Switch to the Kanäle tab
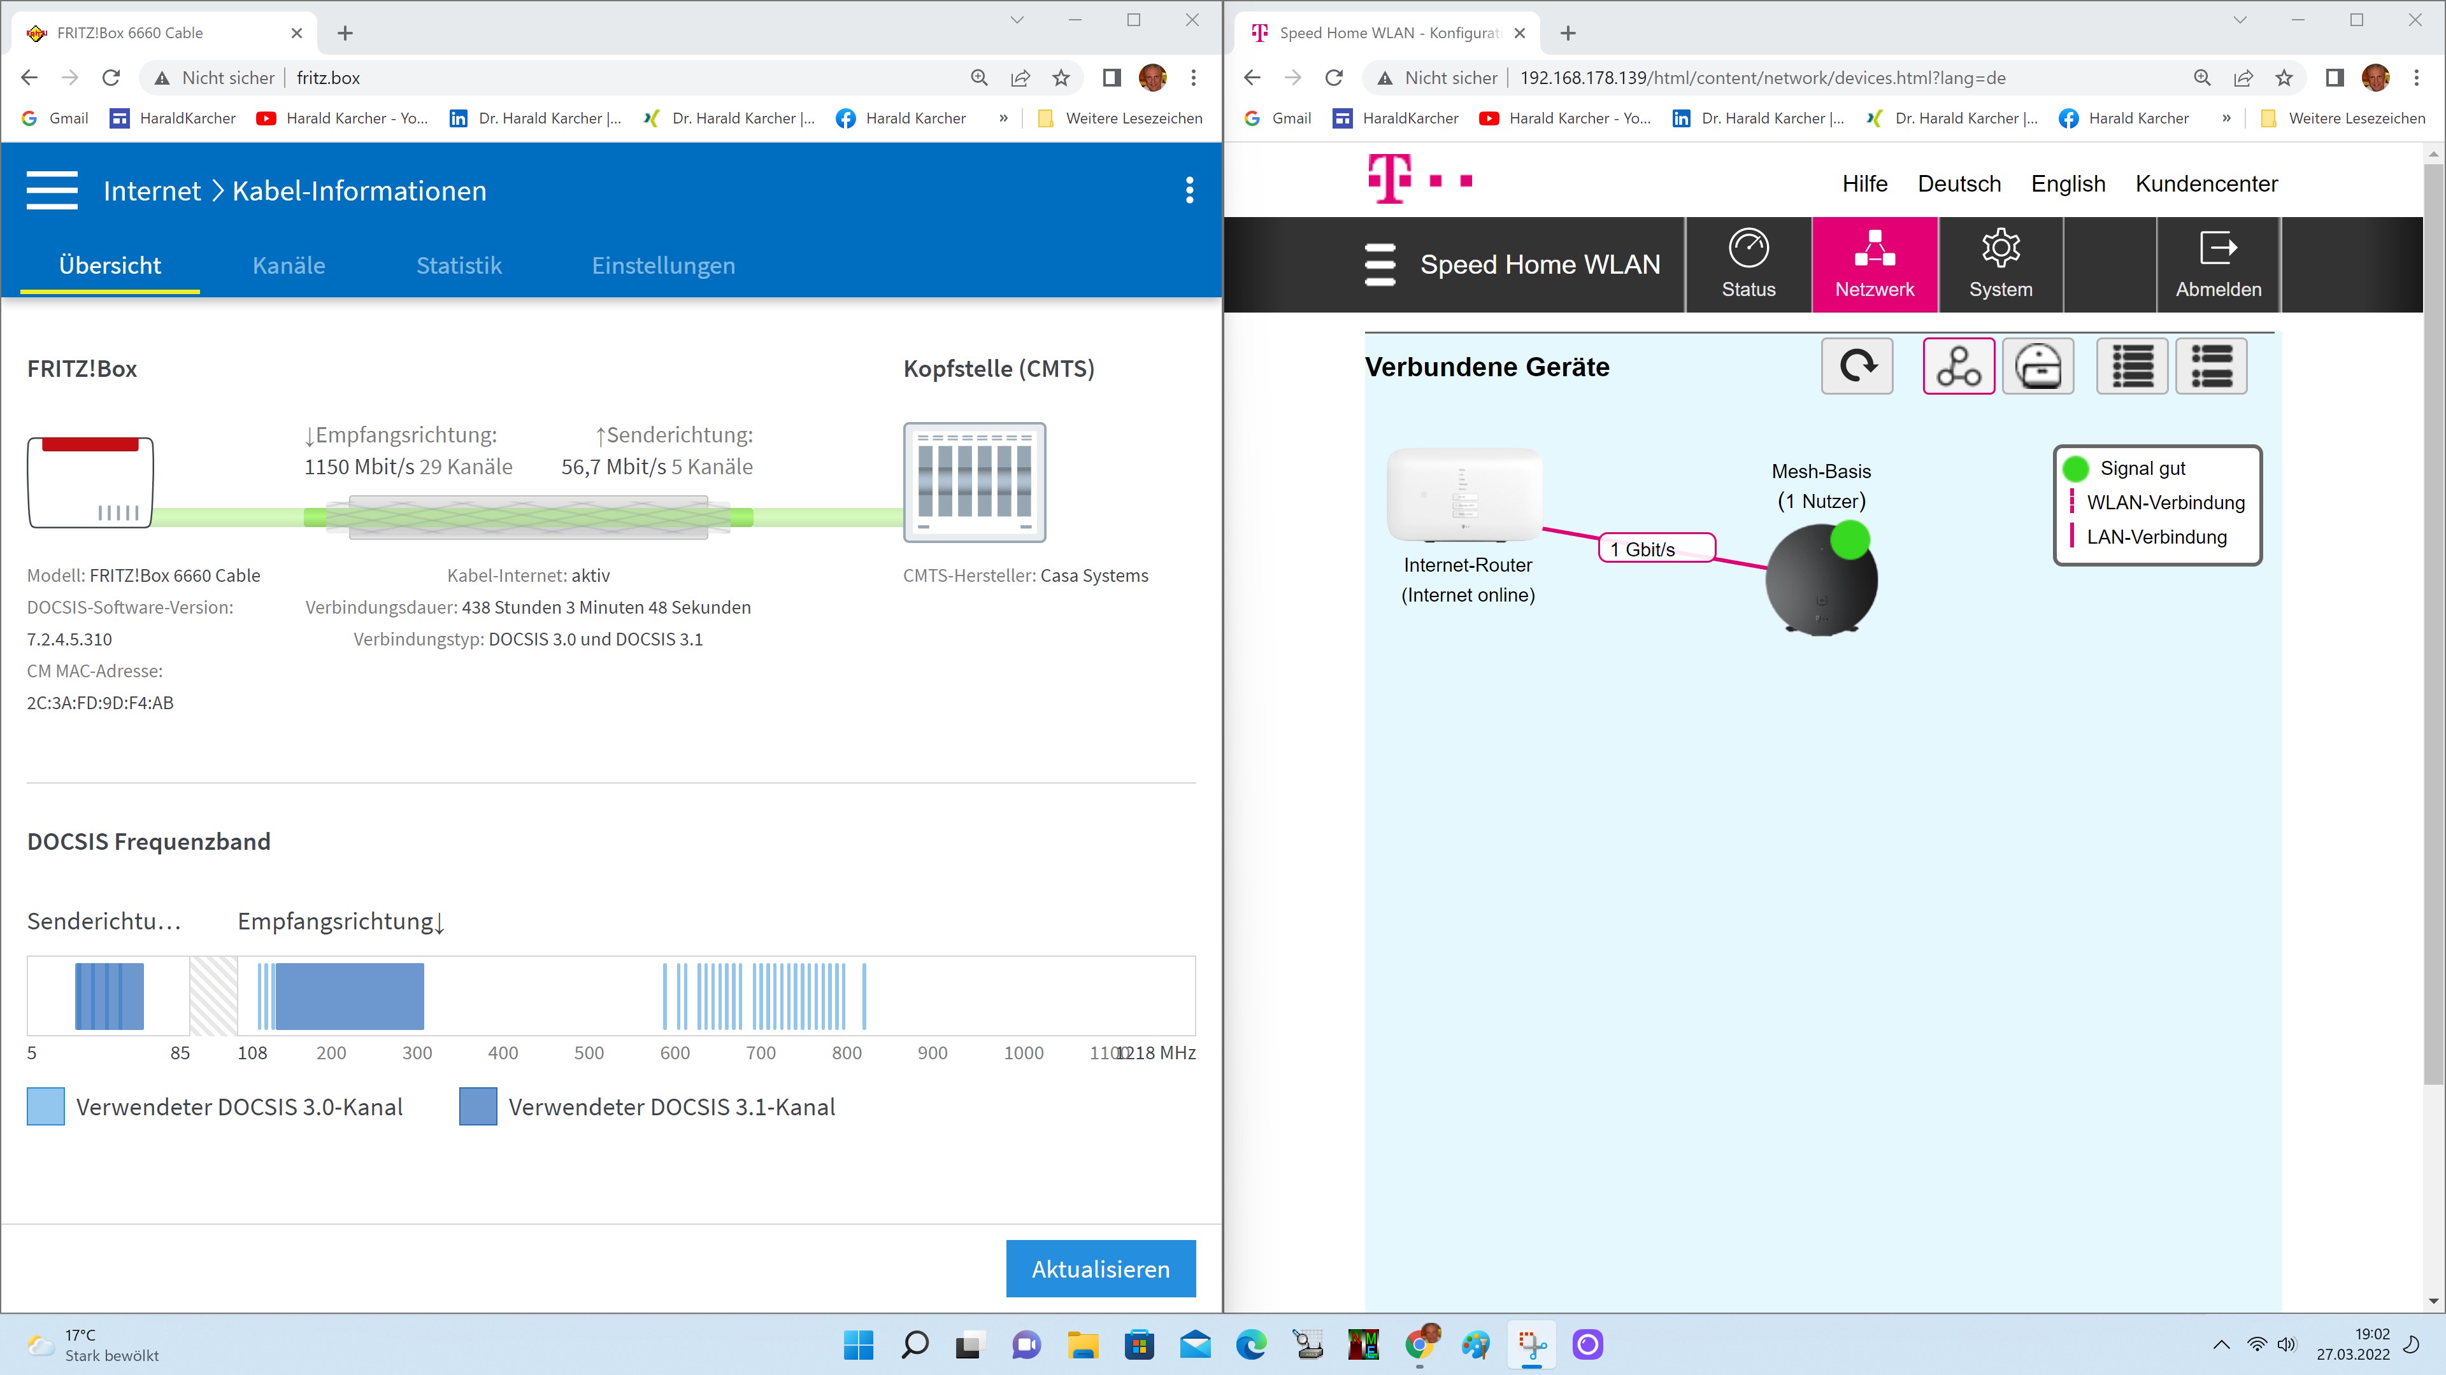This screenshot has width=2446, height=1375. click(x=289, y=265)
